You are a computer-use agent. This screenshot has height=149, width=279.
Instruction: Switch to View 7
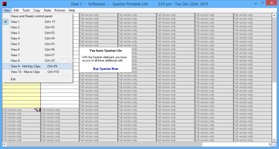(x=37, y=55)
